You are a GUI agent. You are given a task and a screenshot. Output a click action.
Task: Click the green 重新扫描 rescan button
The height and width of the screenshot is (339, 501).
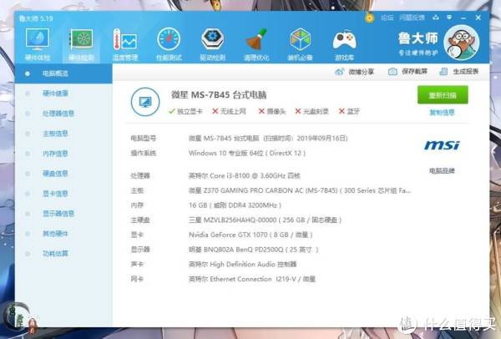[x=443, y=95]
